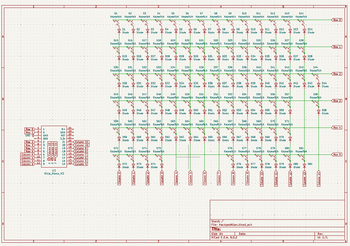
Task: Click the Rev: field in the title block
Action: click(320, 234)
